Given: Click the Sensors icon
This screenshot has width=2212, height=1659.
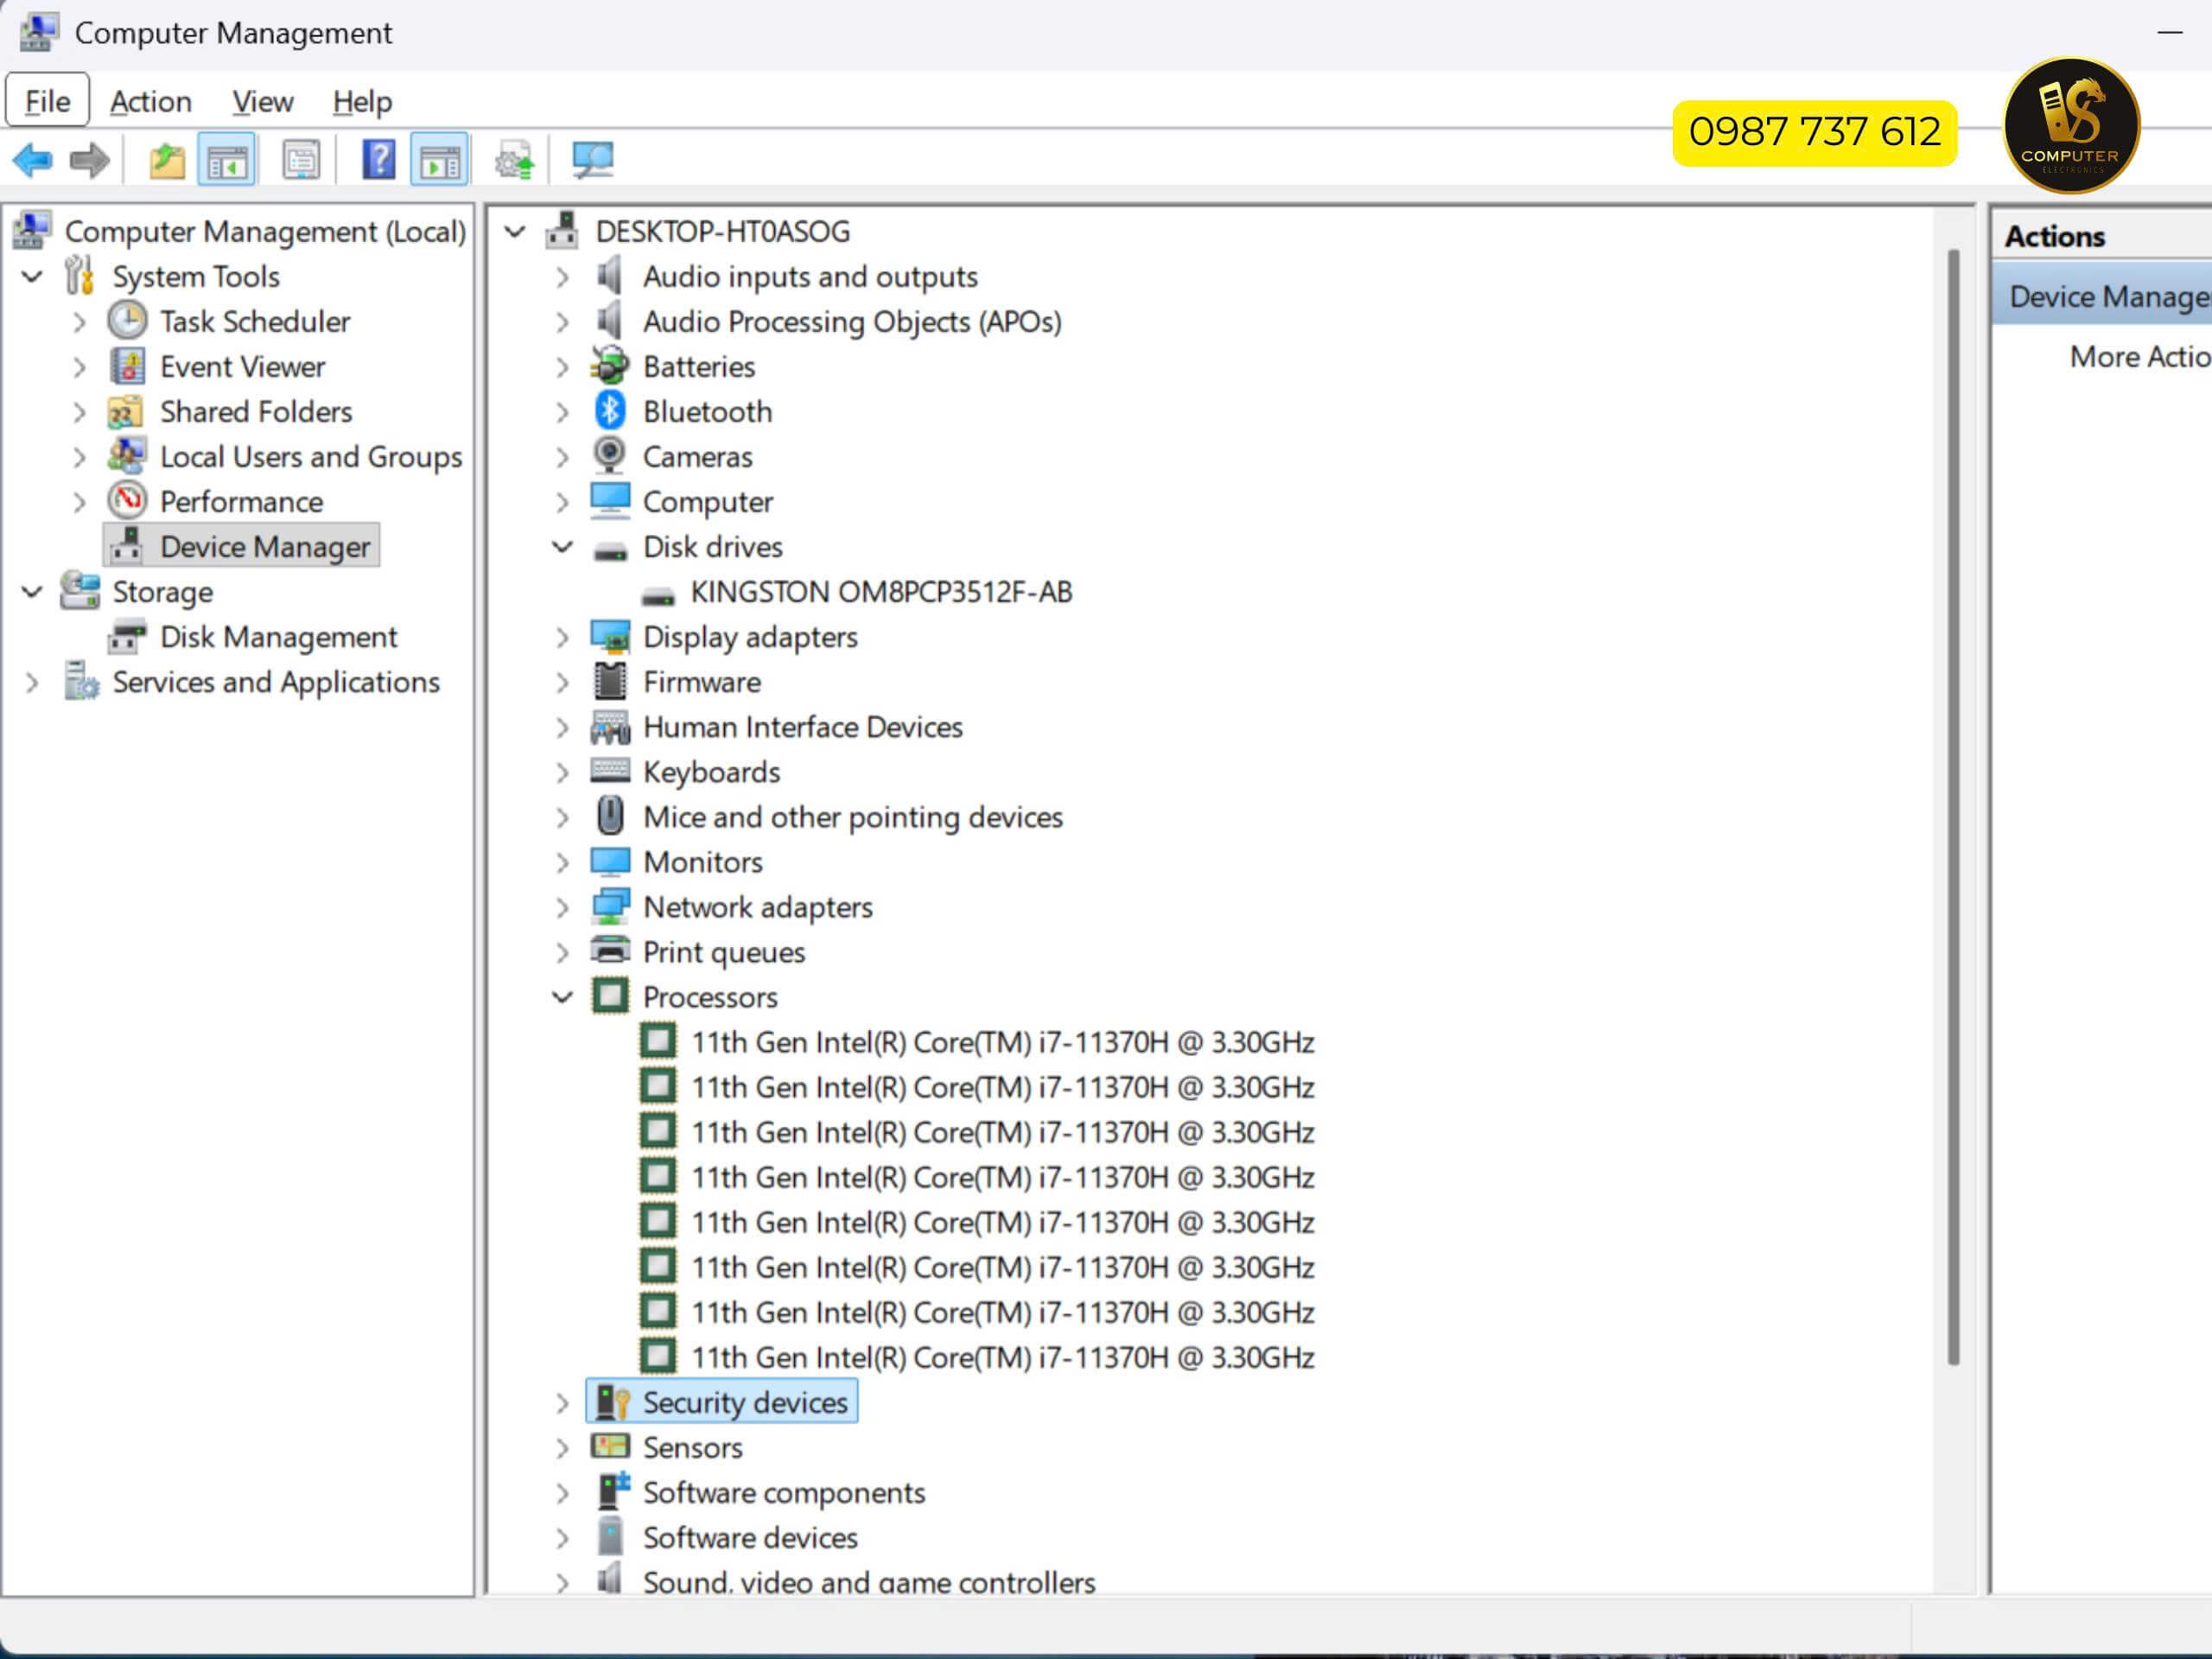Looking at the screenshot, I should tap(610, 1446).
